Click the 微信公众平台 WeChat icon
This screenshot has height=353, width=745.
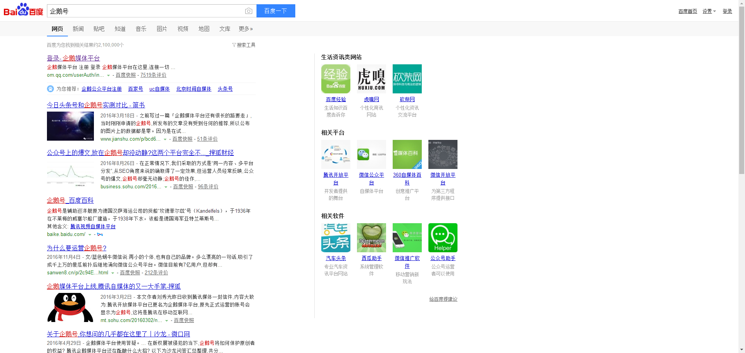point(371,154)
